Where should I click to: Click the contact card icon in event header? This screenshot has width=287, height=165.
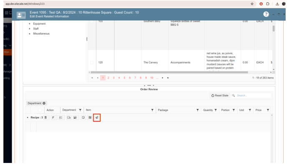[21, 15]
